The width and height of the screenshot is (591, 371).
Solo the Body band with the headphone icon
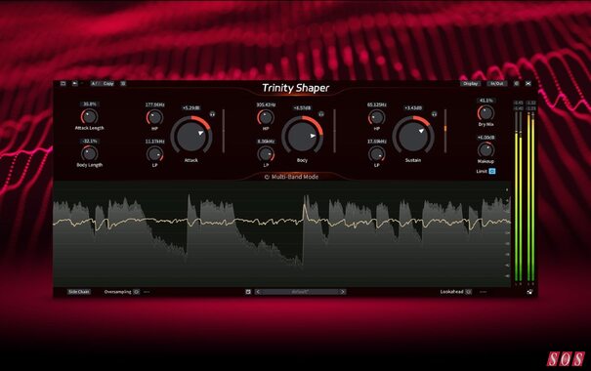(321, 114)
